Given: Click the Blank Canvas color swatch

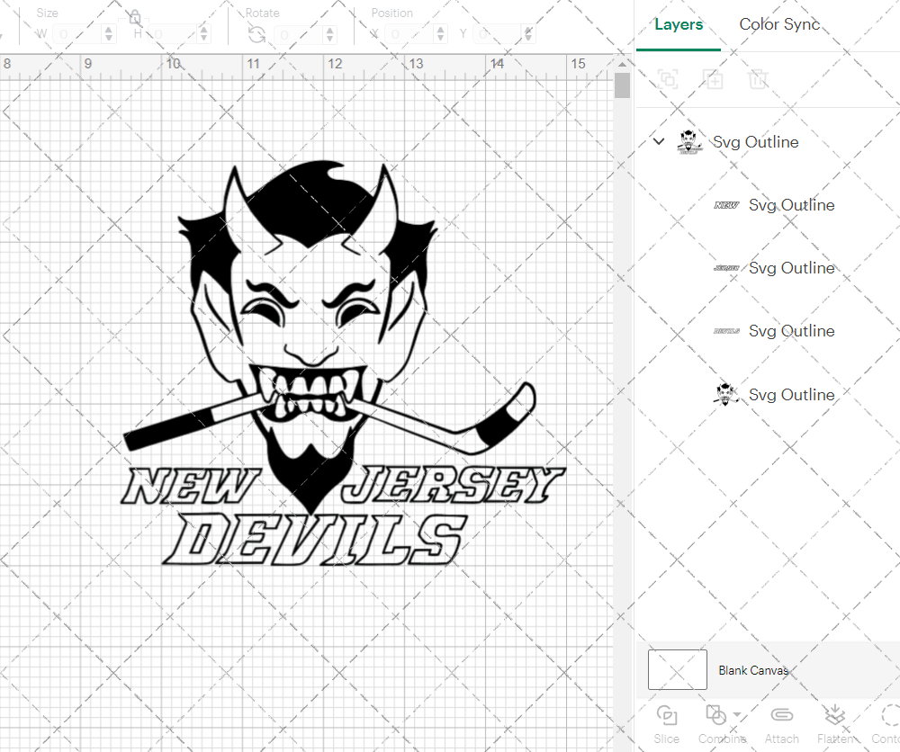Looking at the screenshot, I should point(677,669).
